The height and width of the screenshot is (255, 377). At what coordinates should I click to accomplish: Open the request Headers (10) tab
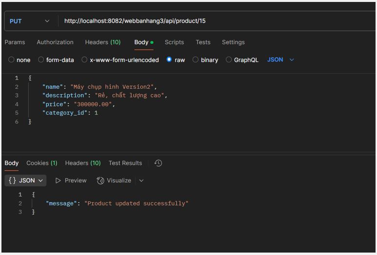point(102,42)
